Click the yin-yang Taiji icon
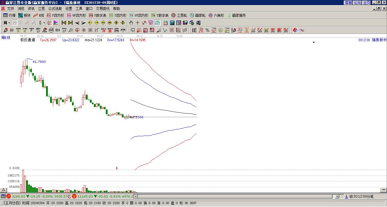Screen dimensions: 387x207 (295, 30)
